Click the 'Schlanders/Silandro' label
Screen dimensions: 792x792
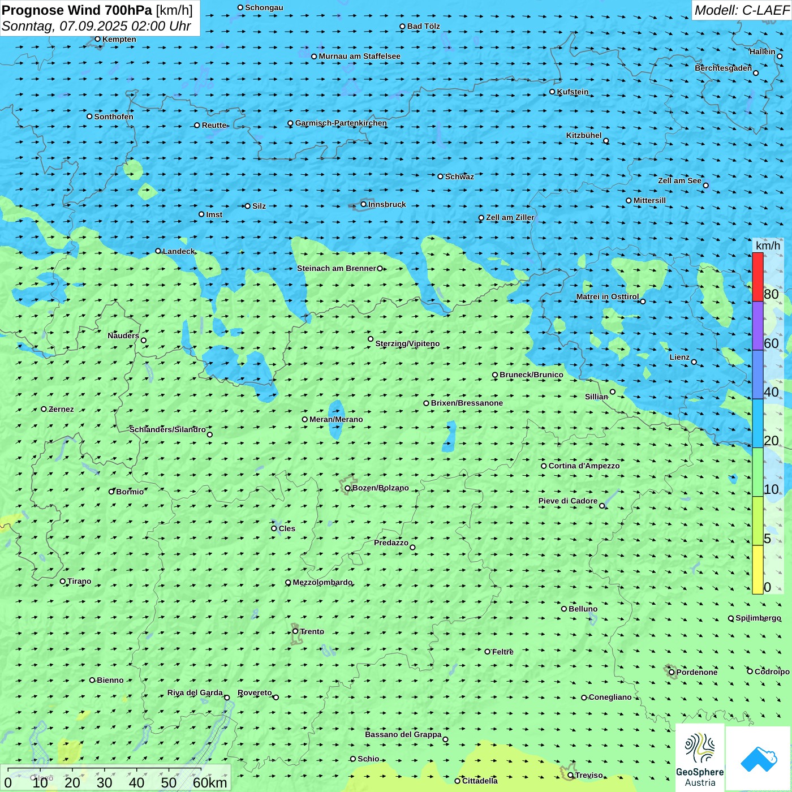click(167, 429)
